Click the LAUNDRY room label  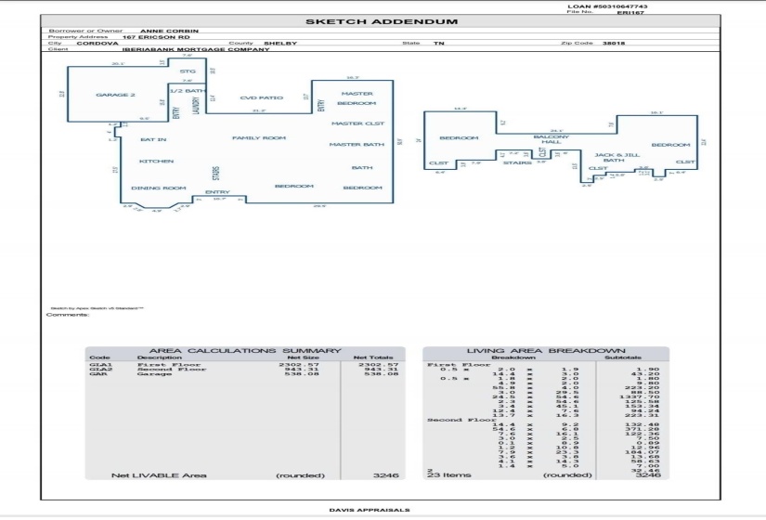pyautogui.click(x=197, y=106)
